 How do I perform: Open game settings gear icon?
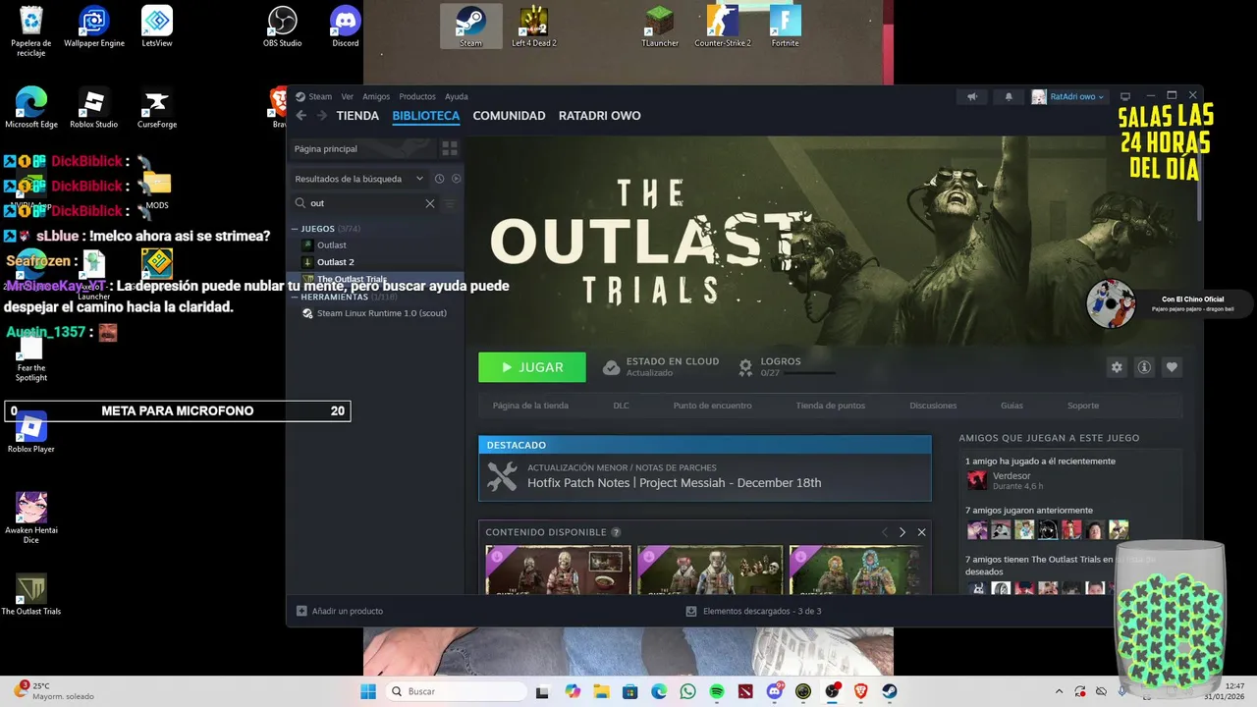[x=1117, y=367]
